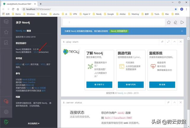Open the AGPL license link

[27, 64]
